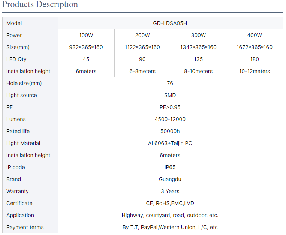The image size is (286, 235).
Task: Click LED Qty value 135
Action: point(198,59)
